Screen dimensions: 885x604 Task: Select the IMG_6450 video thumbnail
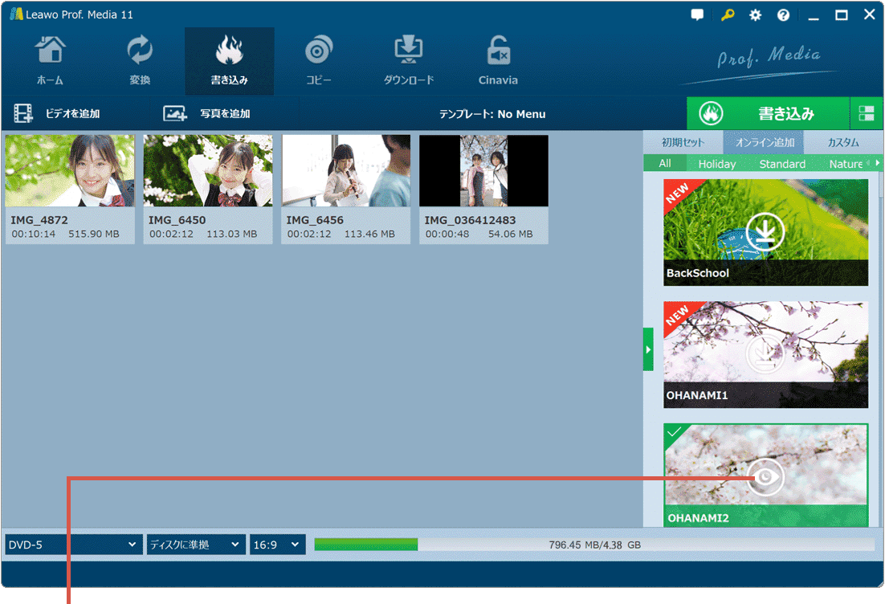(x=208, y=171)
